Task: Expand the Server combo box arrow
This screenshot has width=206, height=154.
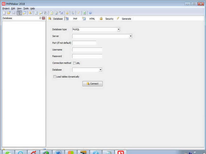Action: tap(131, 36)
